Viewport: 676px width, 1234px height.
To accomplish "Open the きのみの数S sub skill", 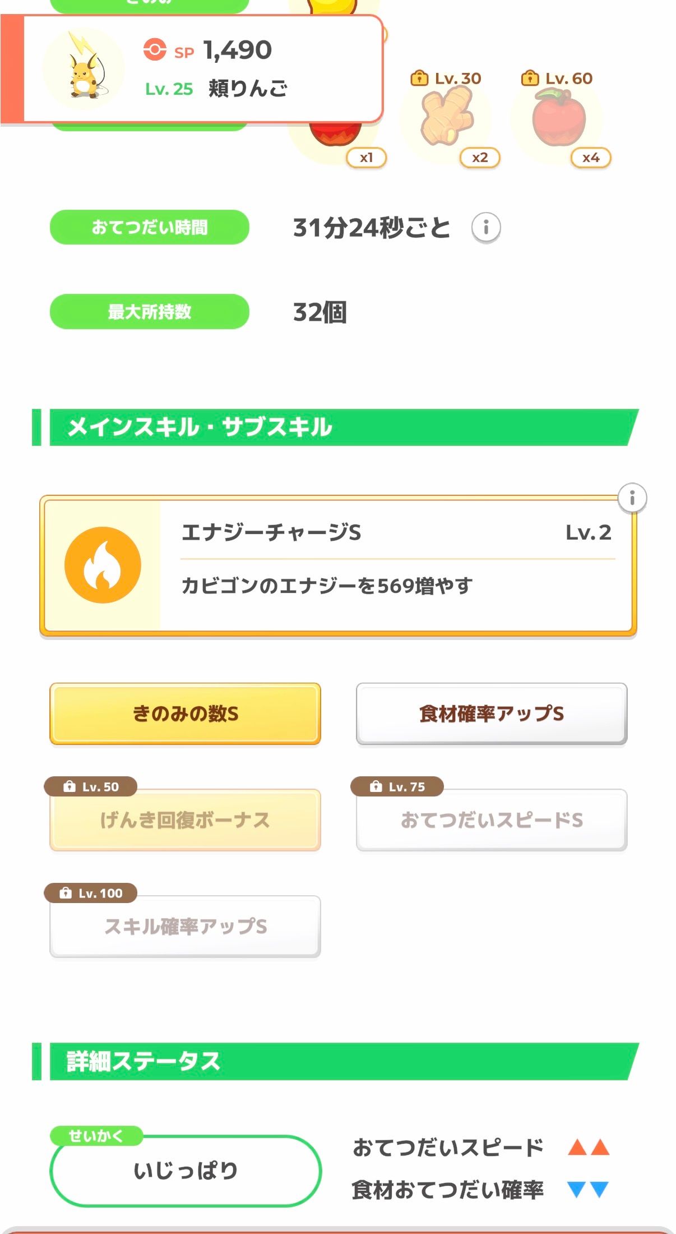I will pos(185,713).
